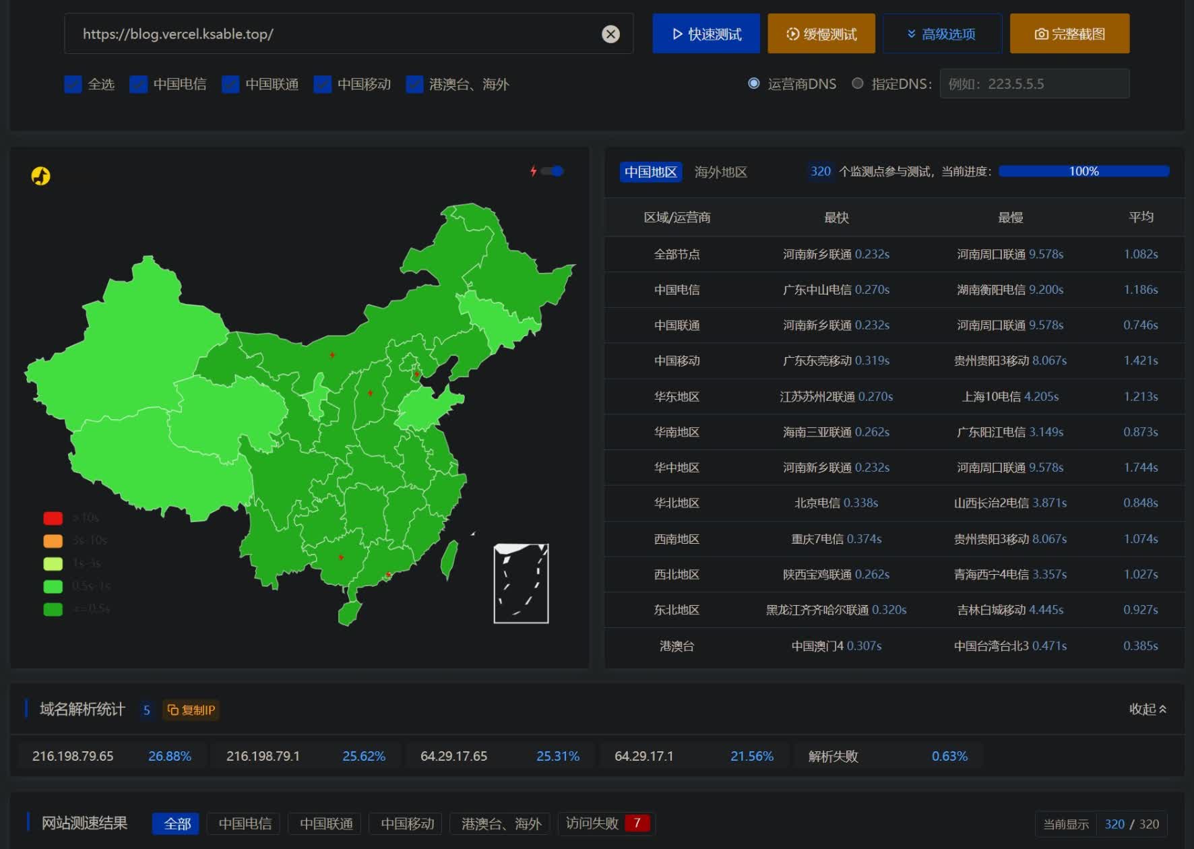Collapse the DNS stats with 收起
Screen dimensions: 1194x849
[x=1148, y=709]
